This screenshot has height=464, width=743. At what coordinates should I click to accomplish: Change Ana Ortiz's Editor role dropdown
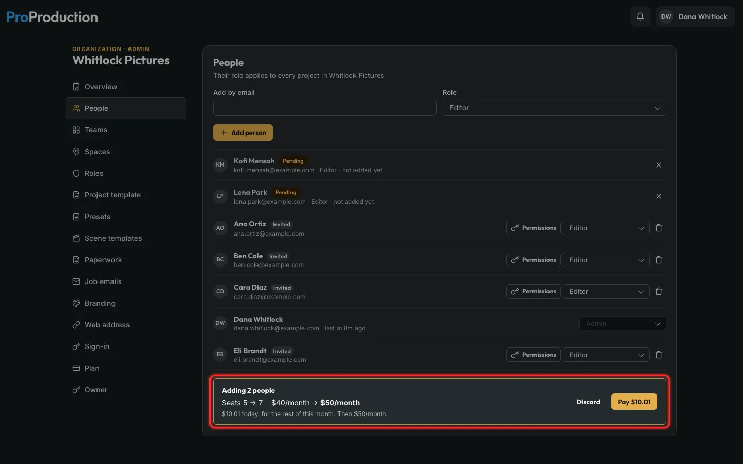pyautogui.click(x=606, y=228)
